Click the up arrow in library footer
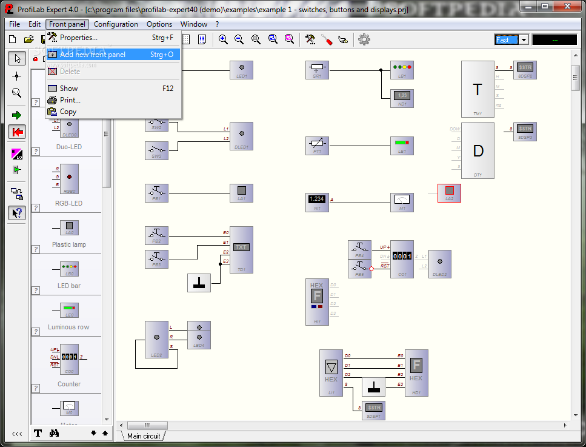This screenshot has width=586, height=447. [x=105, y=433]
